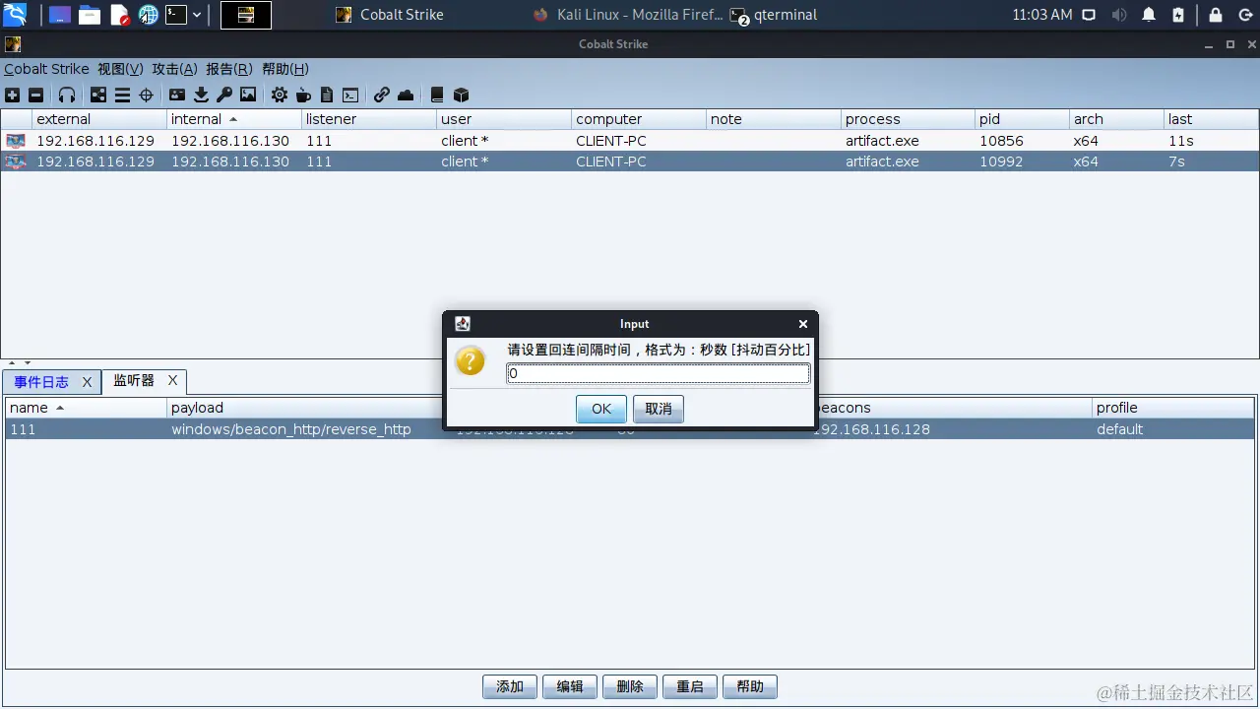This screenshot has height=709, width=1260.
Task: Click the cloud icon in the toolbar
Action: (x=406, y=96)
